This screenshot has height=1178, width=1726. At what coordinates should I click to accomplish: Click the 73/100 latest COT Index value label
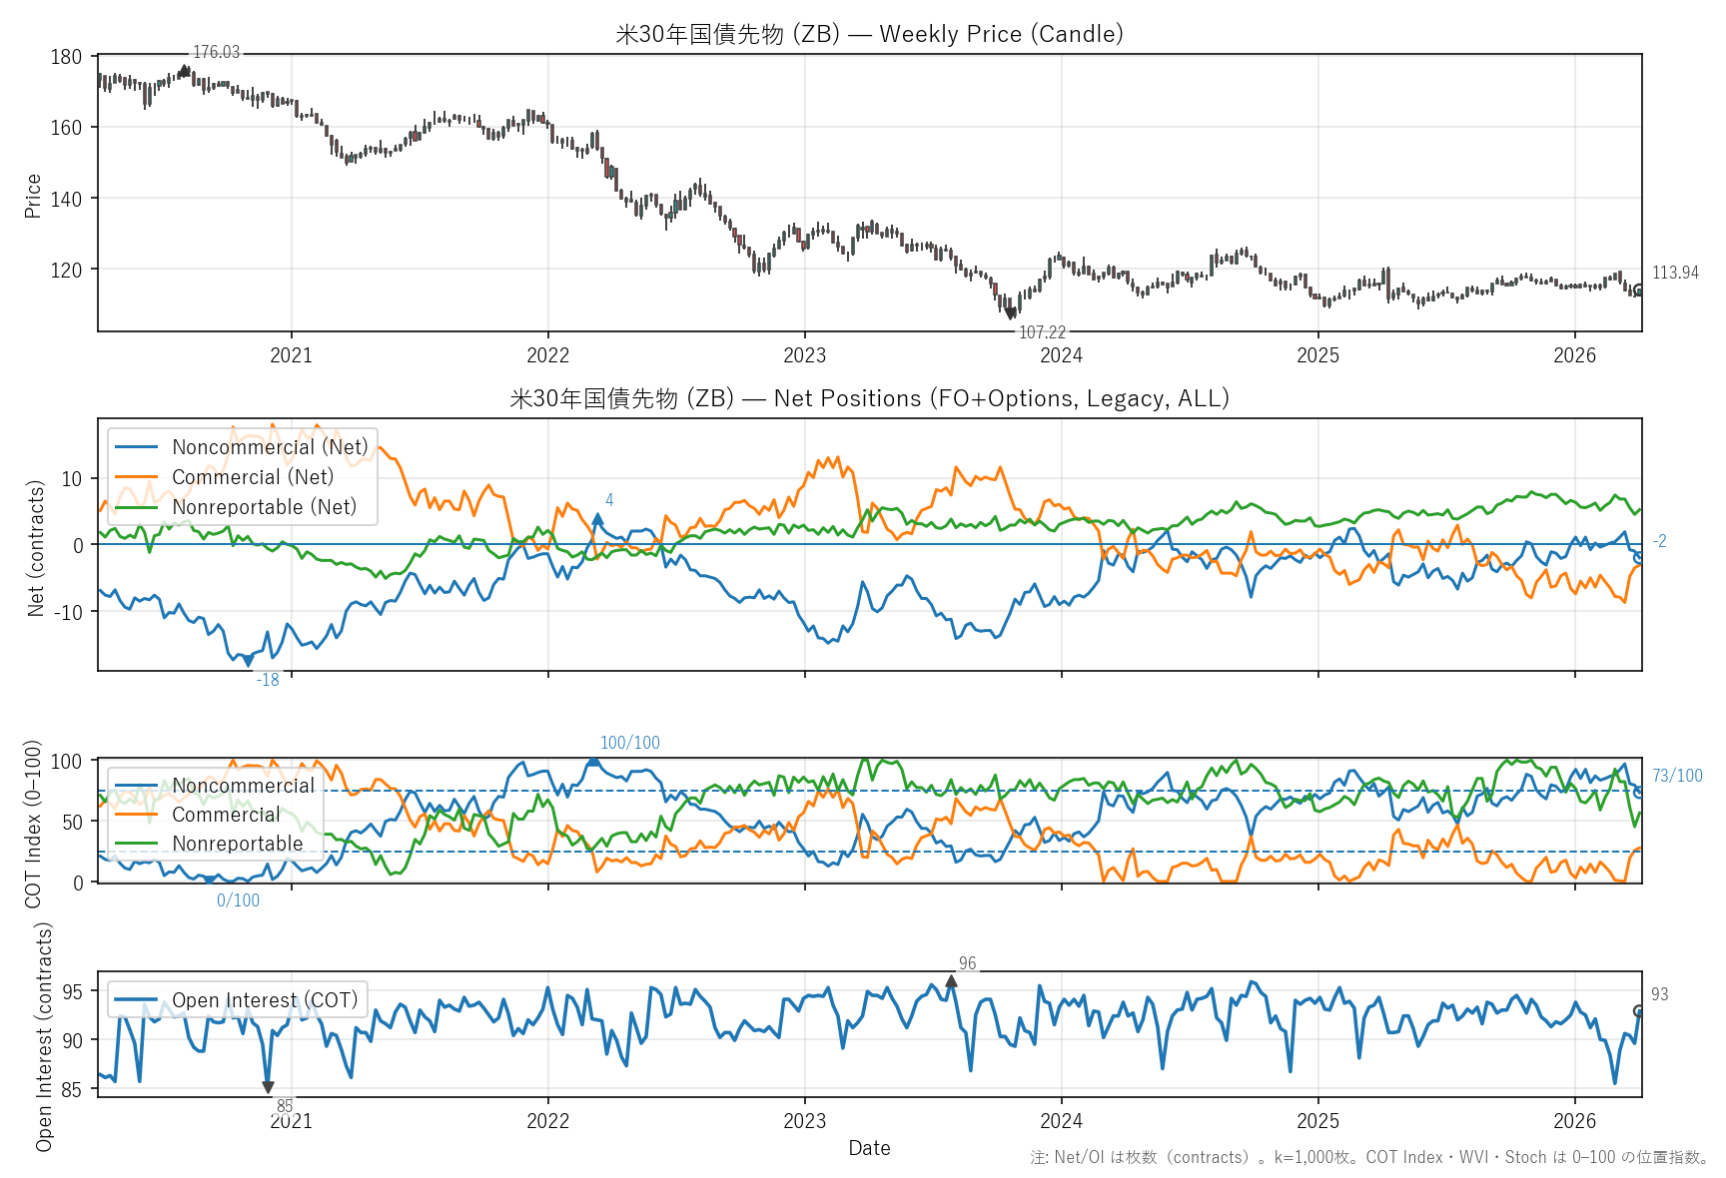click(1677, 776)
